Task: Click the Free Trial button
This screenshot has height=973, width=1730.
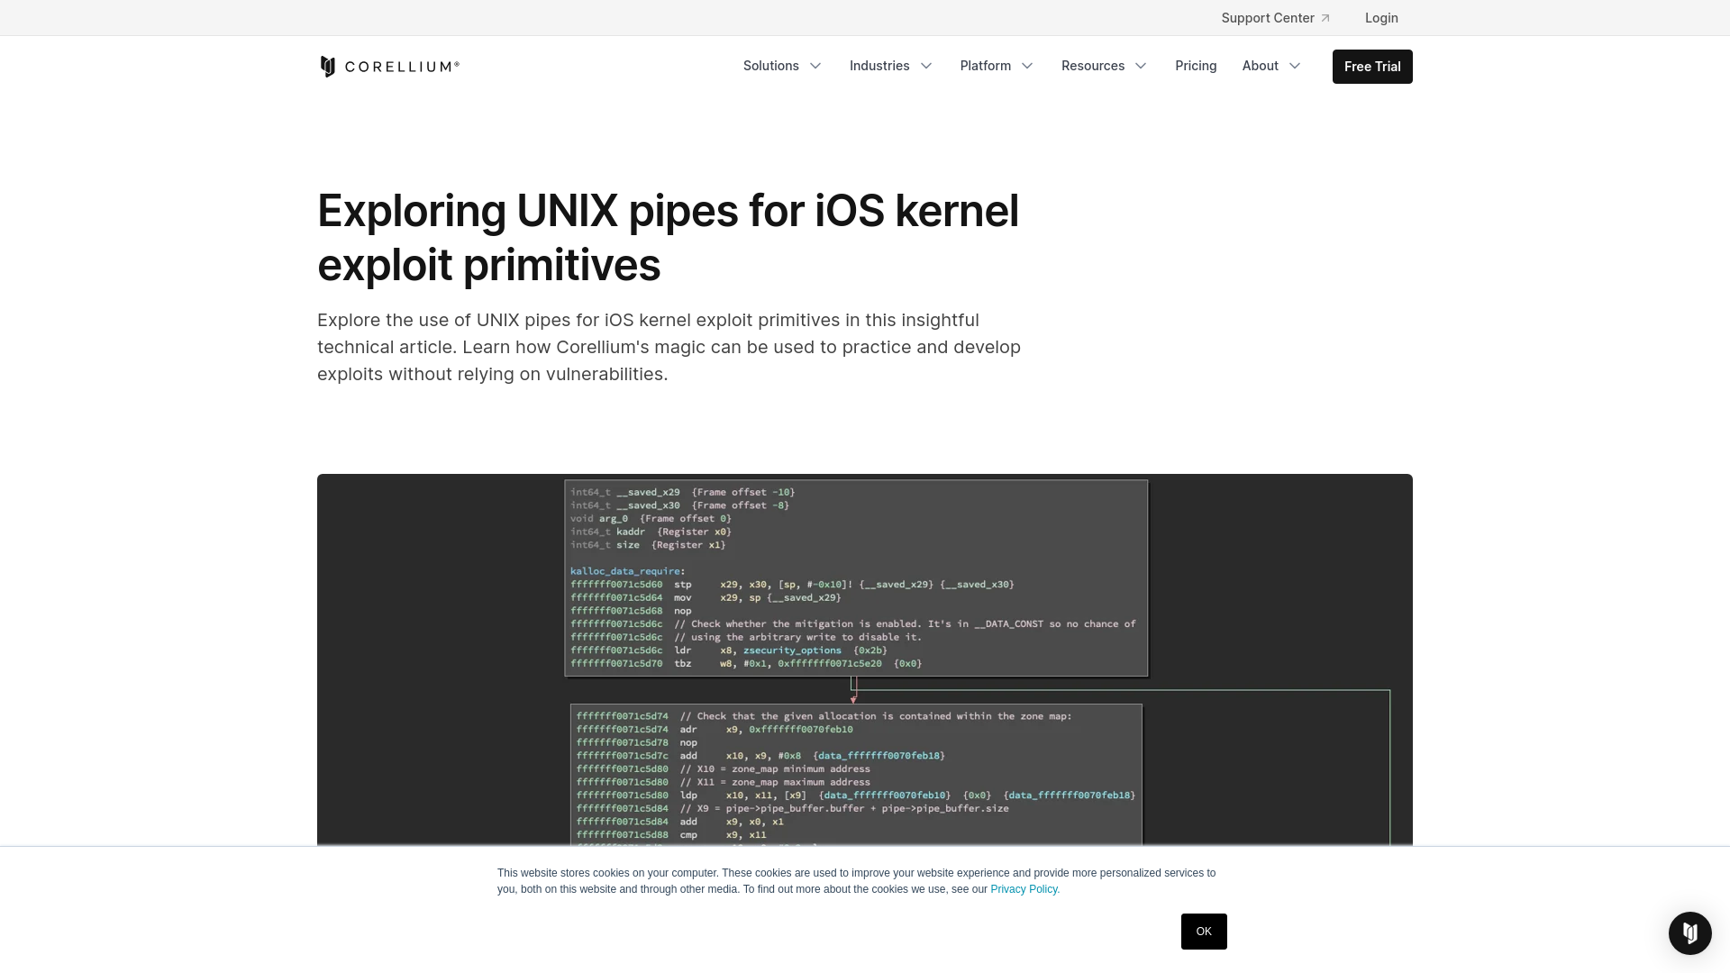Action: coord(1372,67)
